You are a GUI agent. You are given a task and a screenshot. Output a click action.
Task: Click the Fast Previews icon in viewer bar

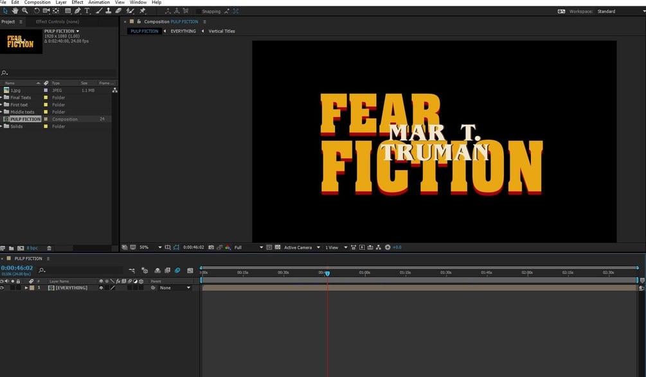coord(362,247)
